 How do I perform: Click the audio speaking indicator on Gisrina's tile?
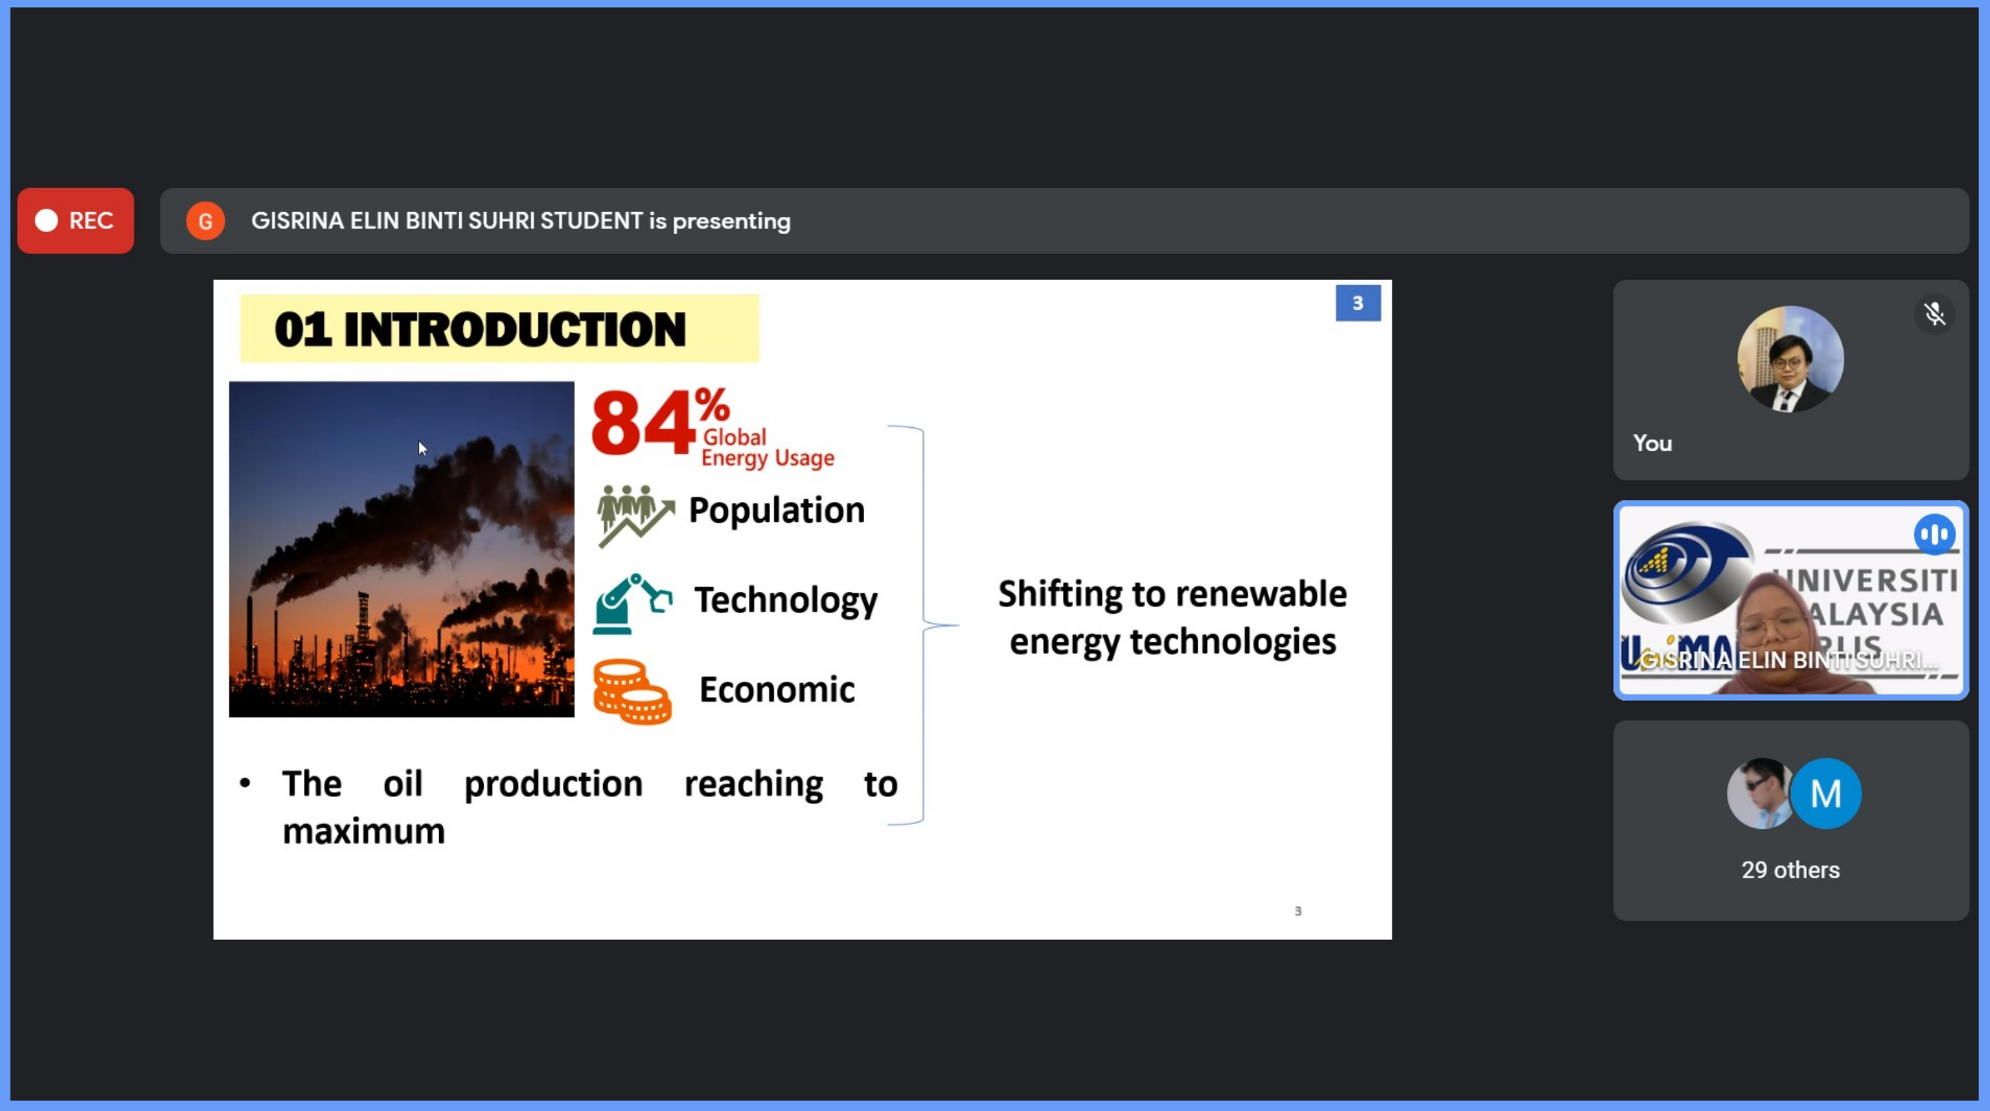click(x=1934, y=534)
